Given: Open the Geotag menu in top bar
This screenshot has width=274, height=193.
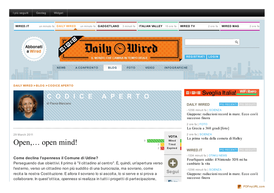Looking at the screenshot, I should 41,13.
